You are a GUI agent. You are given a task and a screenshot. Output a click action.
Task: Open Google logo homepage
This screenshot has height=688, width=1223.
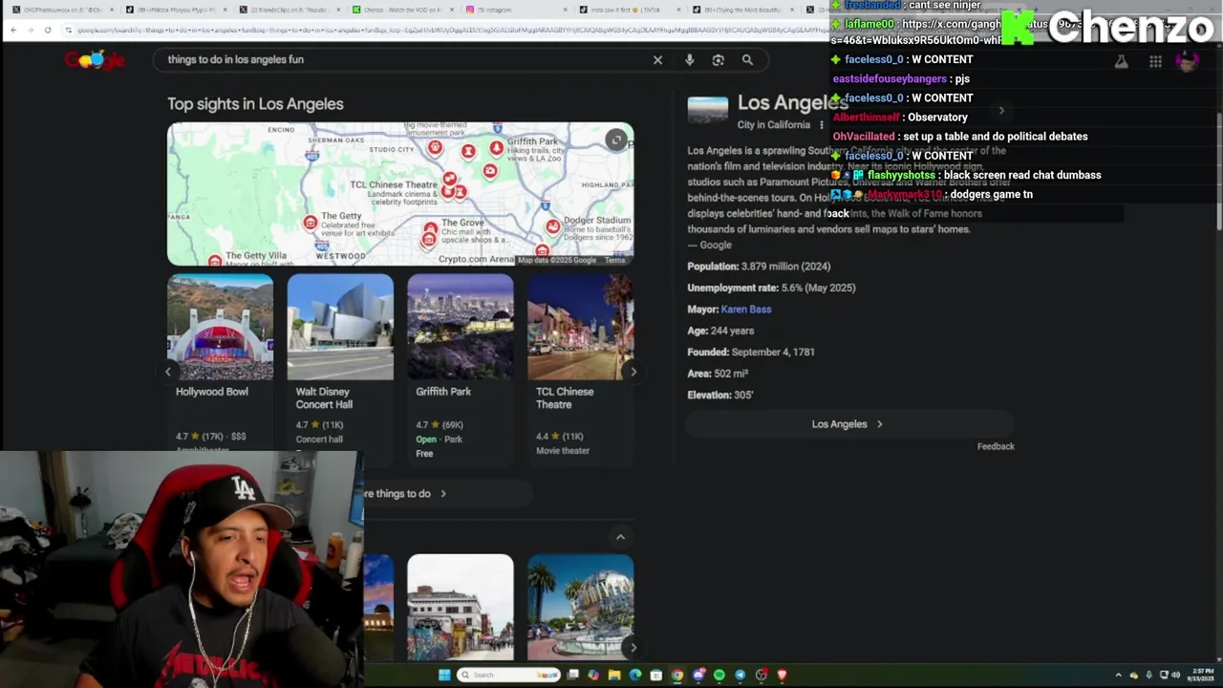(x=95, y=60)
